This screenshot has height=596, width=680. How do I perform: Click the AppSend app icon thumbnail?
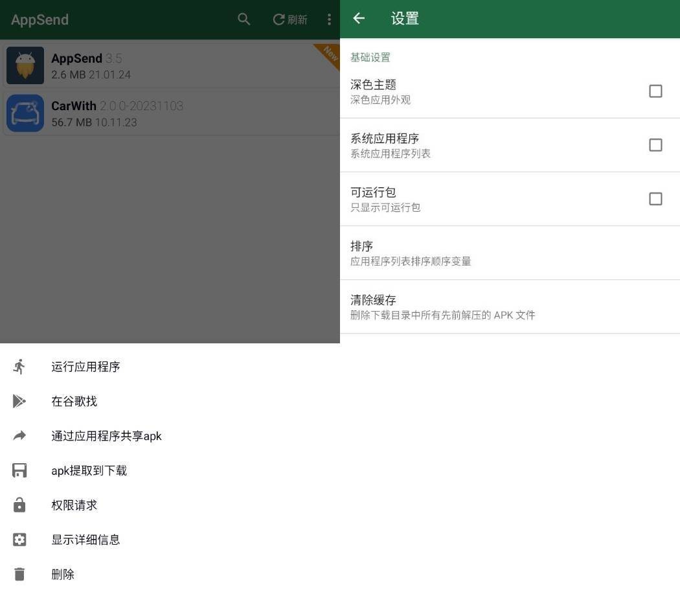pos(25,65)
